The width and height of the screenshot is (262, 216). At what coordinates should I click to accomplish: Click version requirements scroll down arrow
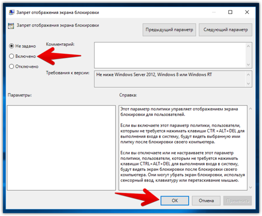pyautogui.click(x=248, y=84)
